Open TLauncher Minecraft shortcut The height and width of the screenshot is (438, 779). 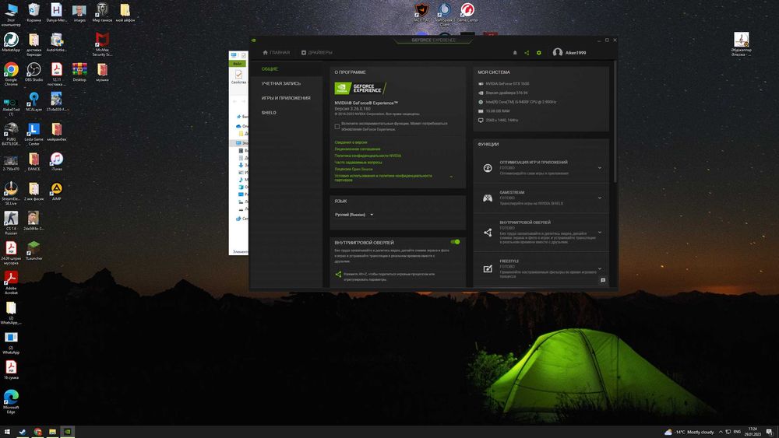point(33,251)
